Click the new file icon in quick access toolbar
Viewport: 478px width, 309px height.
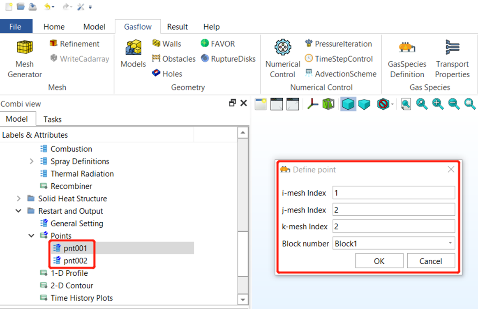tap(9, 7)
